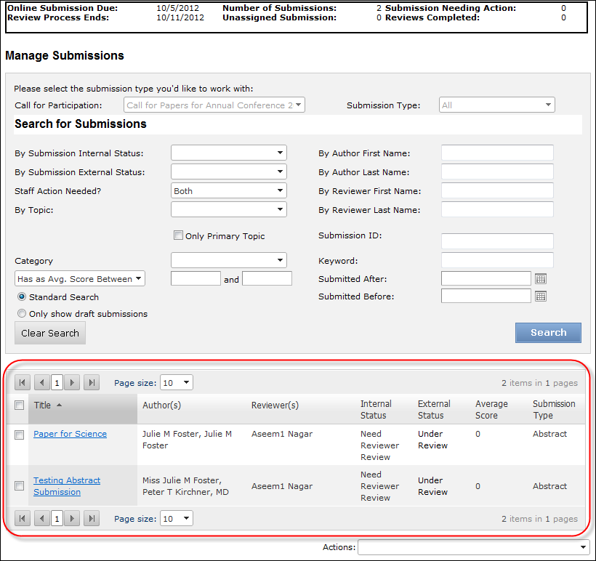The height and width of the screenshot is (561, 596).
Task: Click the Author(s) column header
Action: pyautogui.click(x=162, y=405)
